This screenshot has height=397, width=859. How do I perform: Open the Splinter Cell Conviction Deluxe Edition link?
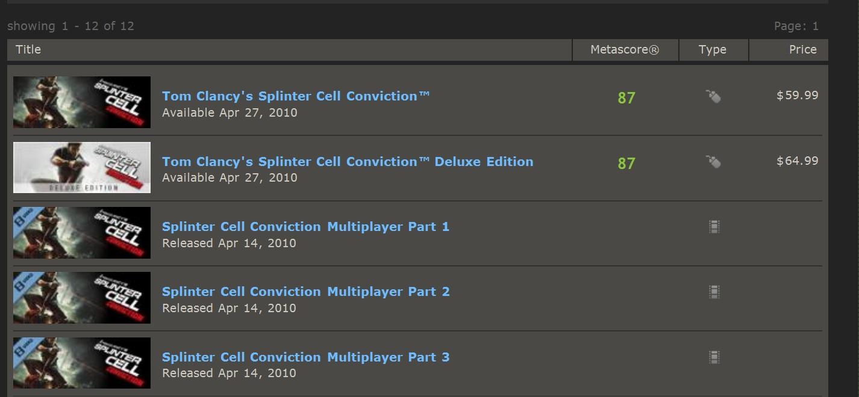click(348, 162)
